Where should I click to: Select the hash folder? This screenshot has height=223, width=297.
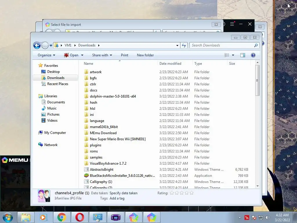point(93,102)
